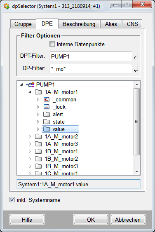Expand the state node
Screen dimensions: 155x232
[38, 122]
